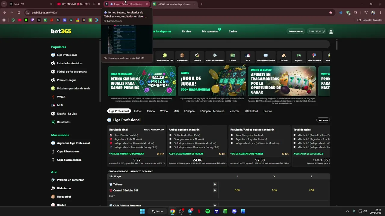Image resolution: width=385 pixels, height=216 pixels.
Task: Bet on the 24.86 Ambos equipos anotarán parlay
Action: tap(198, 161)
